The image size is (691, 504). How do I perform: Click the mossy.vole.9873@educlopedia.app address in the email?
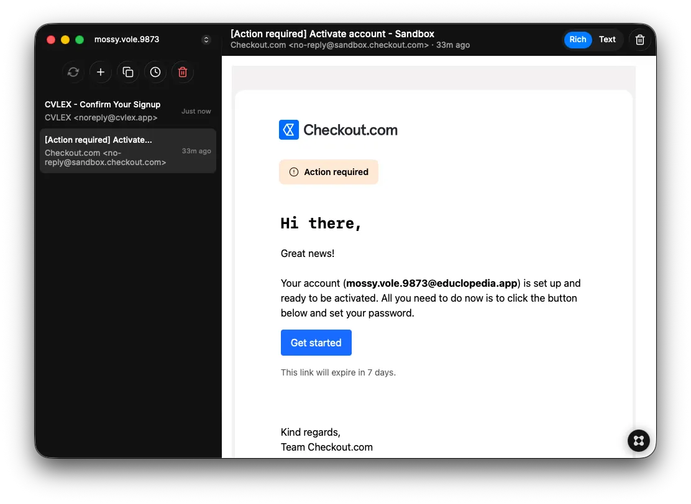[x=431, y=284]
